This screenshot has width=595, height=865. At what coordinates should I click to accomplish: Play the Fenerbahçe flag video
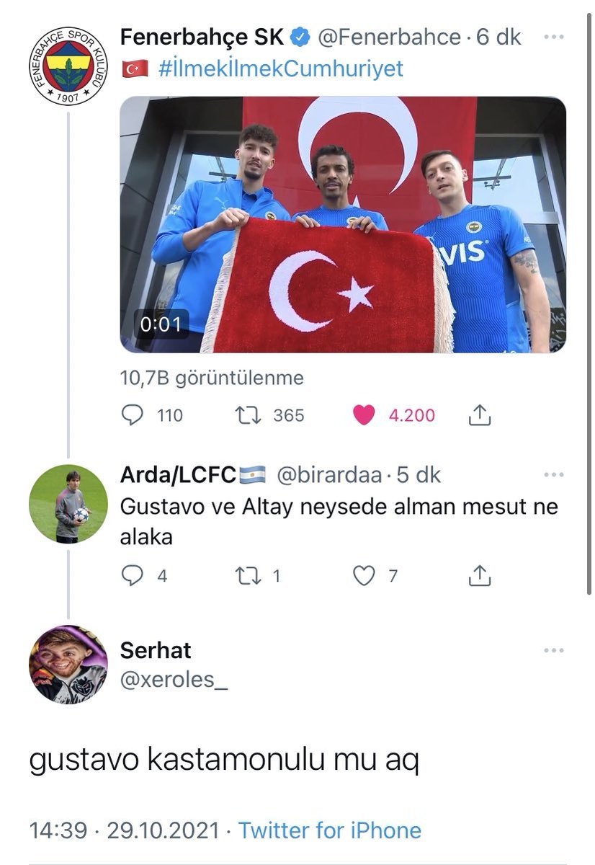(343, 224)
